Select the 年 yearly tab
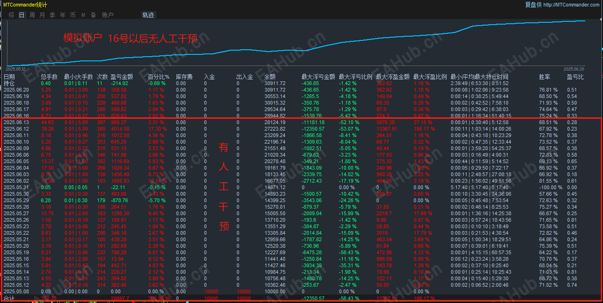The image size is (603, 303). 63,15
